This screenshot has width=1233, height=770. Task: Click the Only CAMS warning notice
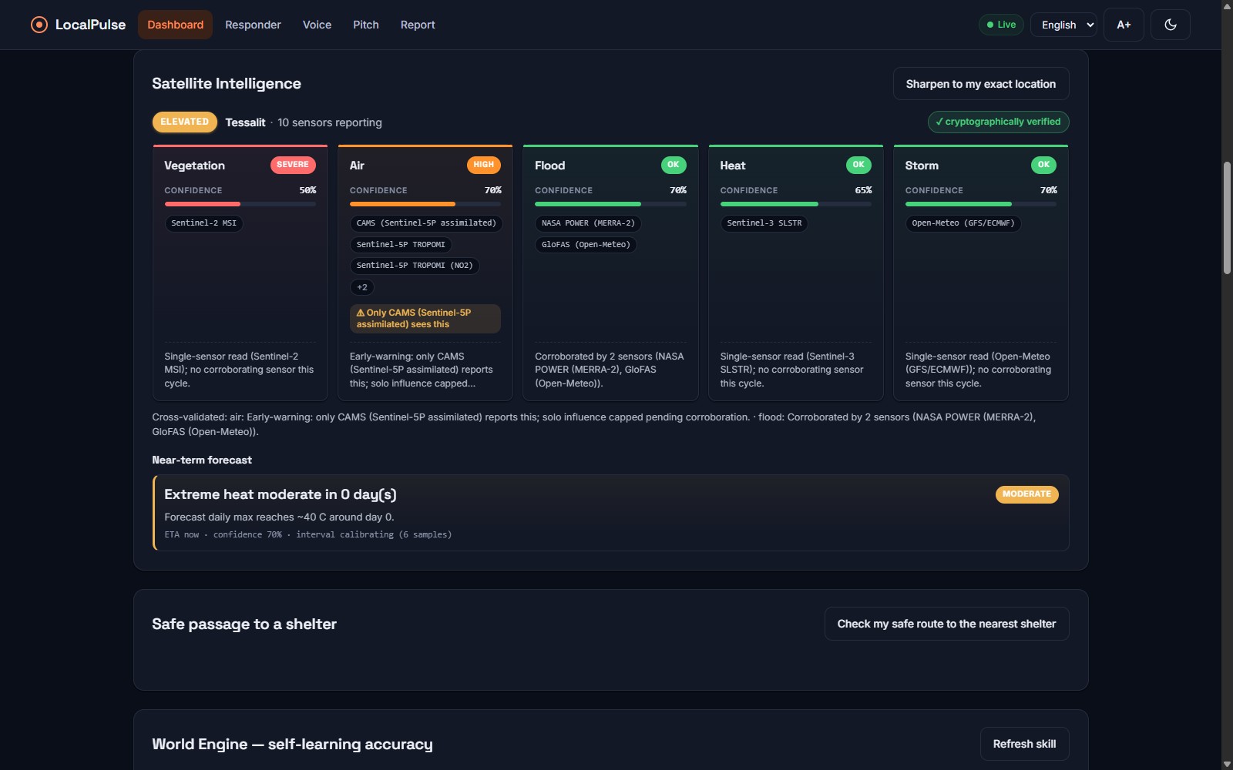[x=425, y=319]
